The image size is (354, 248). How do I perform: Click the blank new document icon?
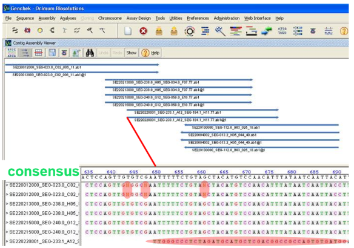(128, 31)
